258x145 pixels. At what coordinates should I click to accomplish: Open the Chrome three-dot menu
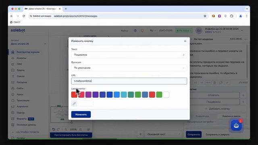(247, 16)
